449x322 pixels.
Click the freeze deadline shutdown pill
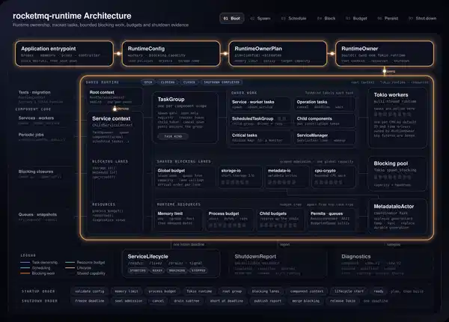90,301
